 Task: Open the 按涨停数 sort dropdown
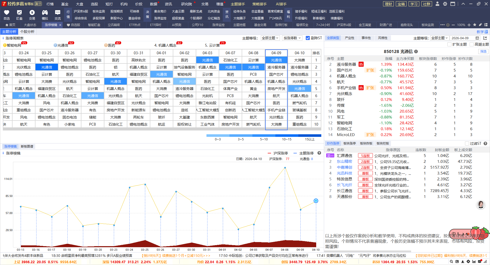click(x=292, y=38)
